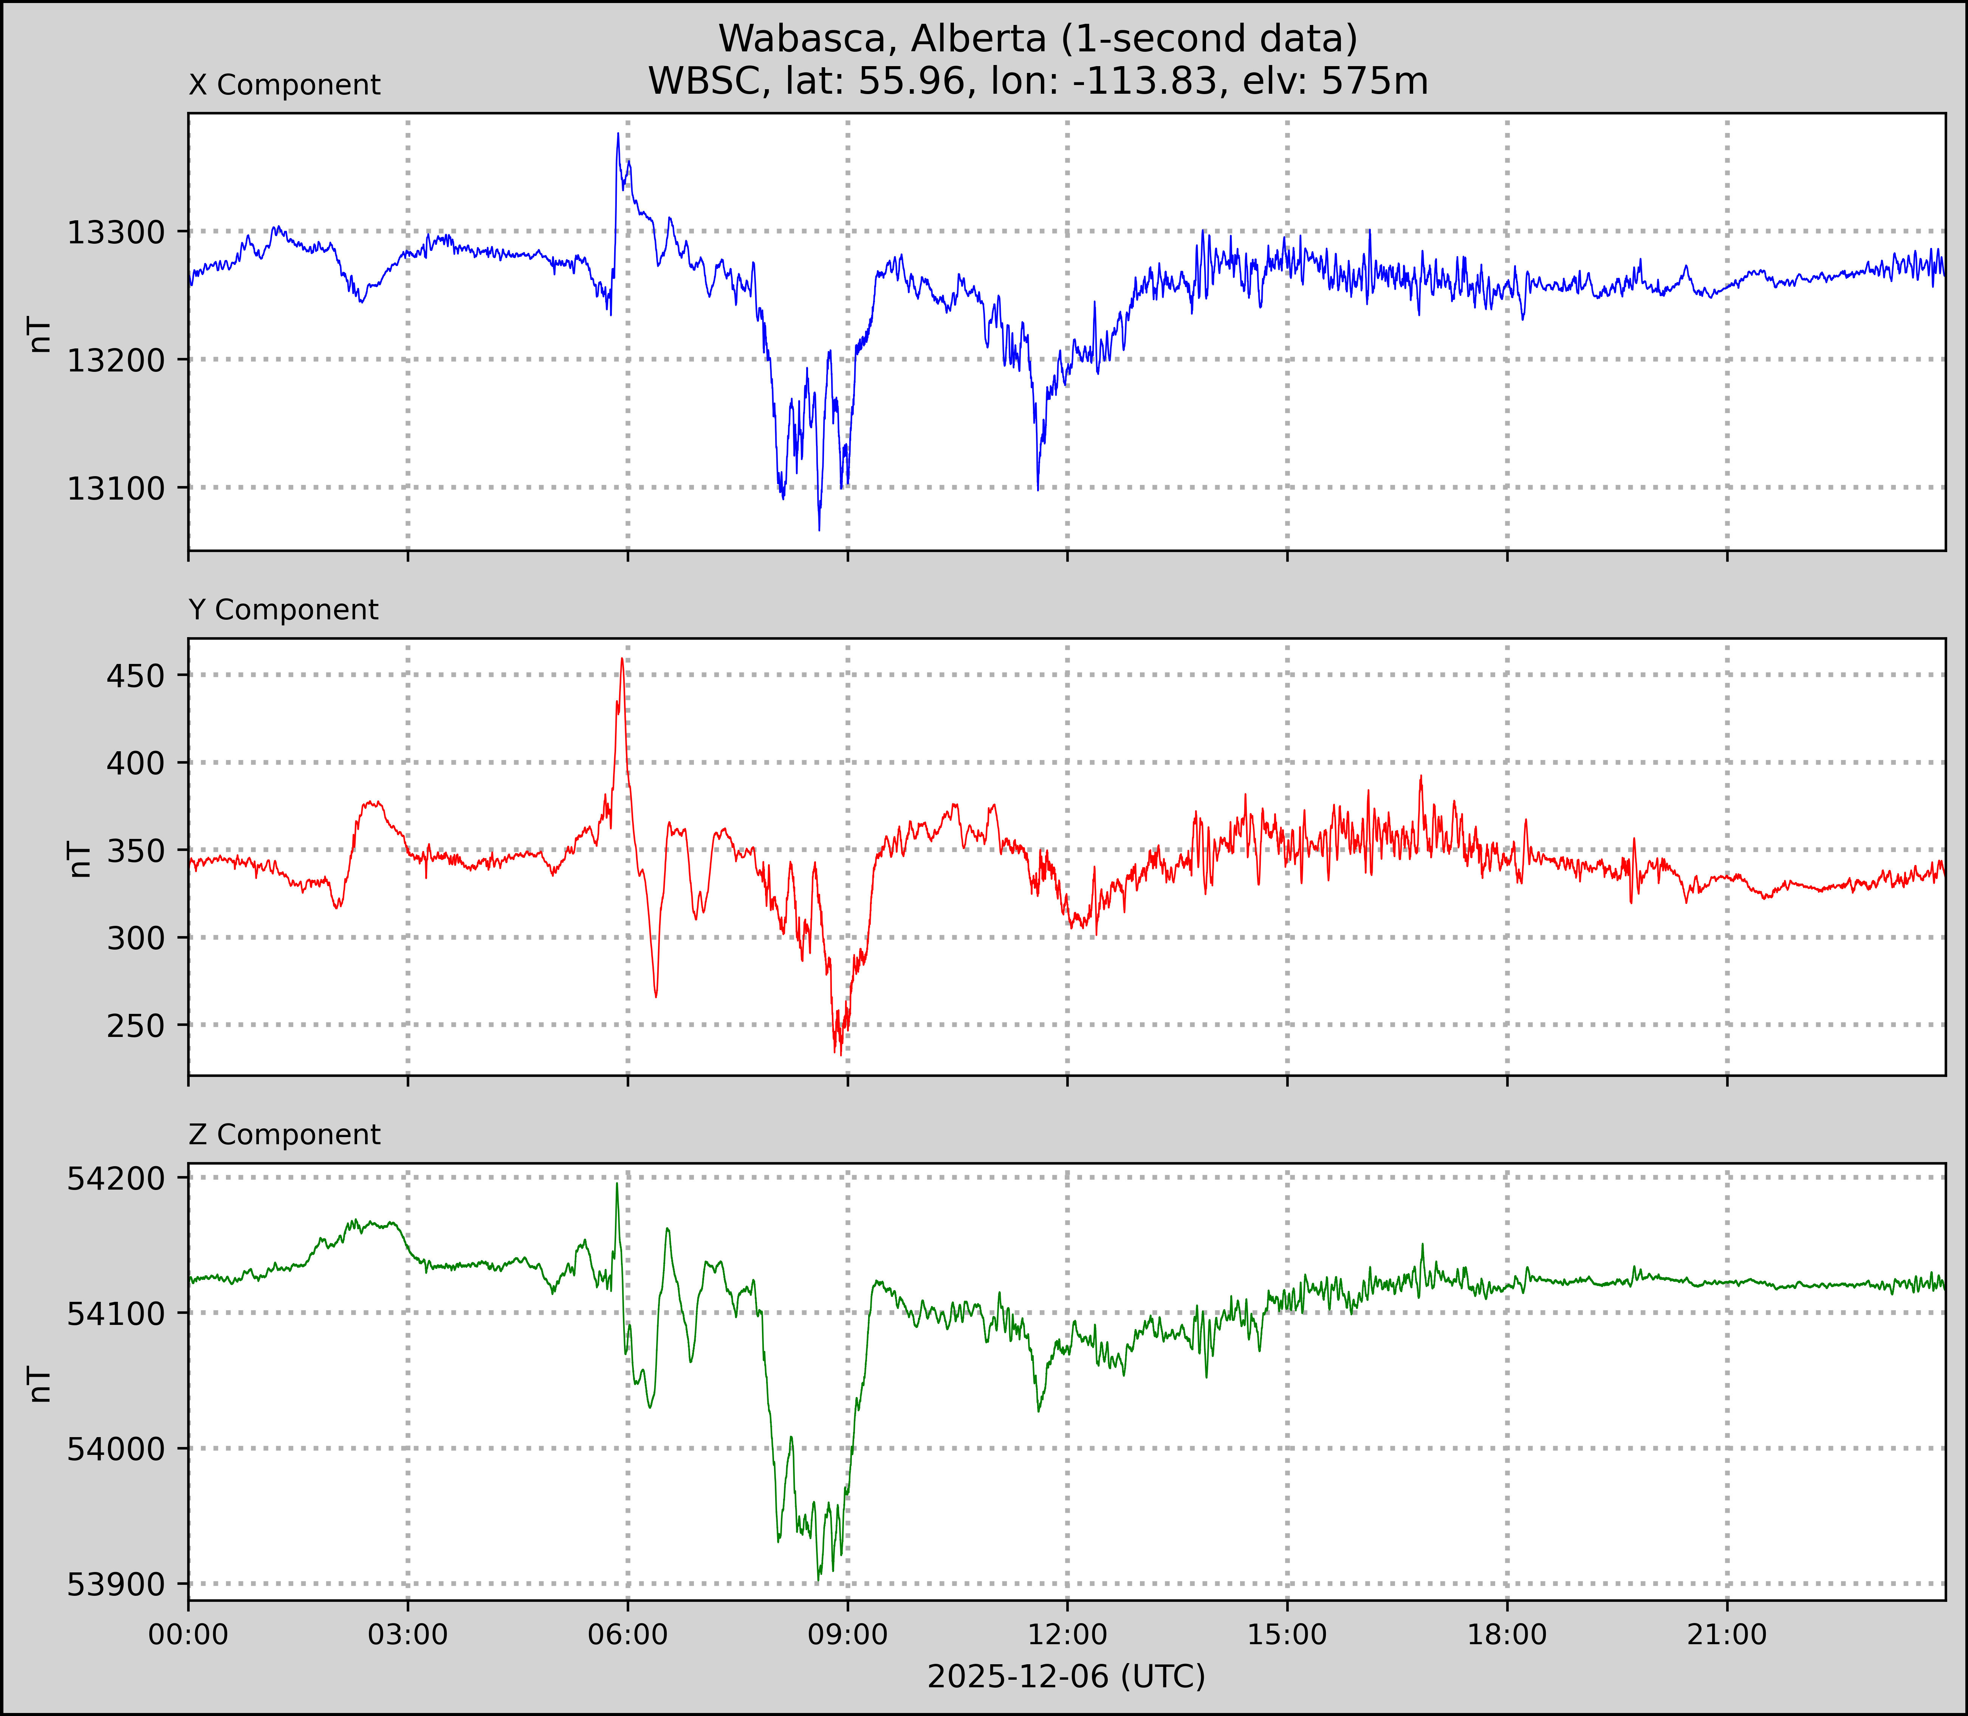Image resolution: width=1968 pixels, height=1716 pixels.
Task: Click the 53900 tick label in Z panel
Action: [116, 1585]
